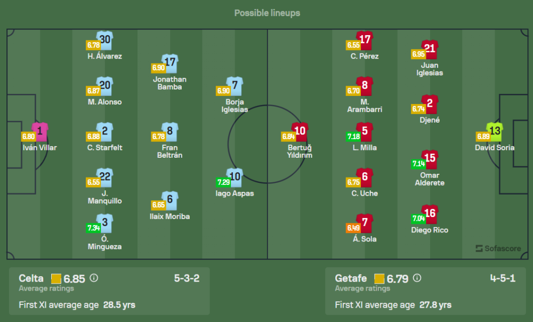533x322 pixels.
Task: Click Iván Villar's pink goalkeeper jersey
Action: tap(40, 131)
